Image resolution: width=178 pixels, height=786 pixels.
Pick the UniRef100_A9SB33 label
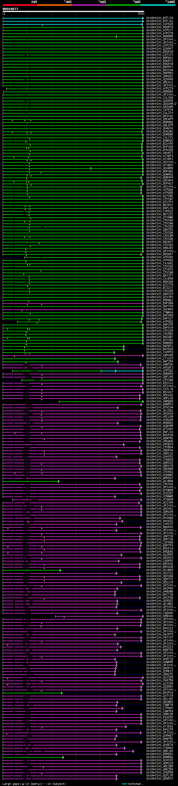pyautogui.click(x=160, y=444)
